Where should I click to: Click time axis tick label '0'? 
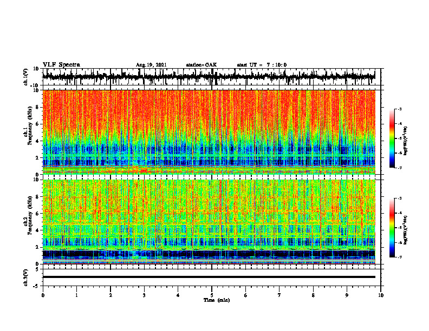[43, 295]
